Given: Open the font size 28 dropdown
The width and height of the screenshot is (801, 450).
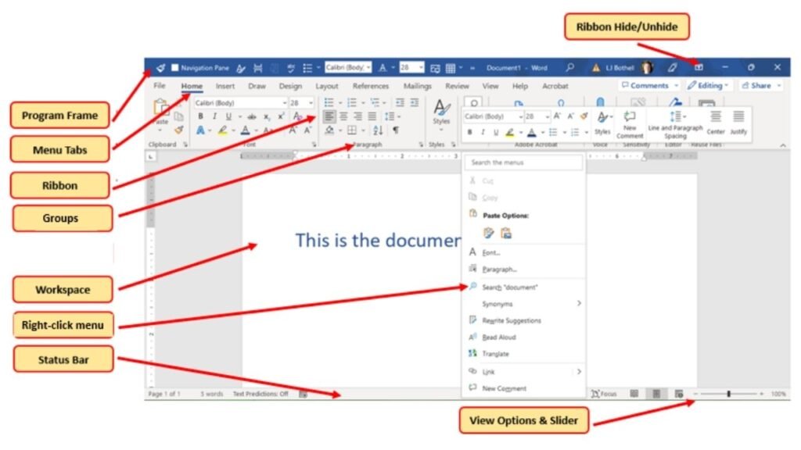Looking at the screenshot, I should 310,102.
